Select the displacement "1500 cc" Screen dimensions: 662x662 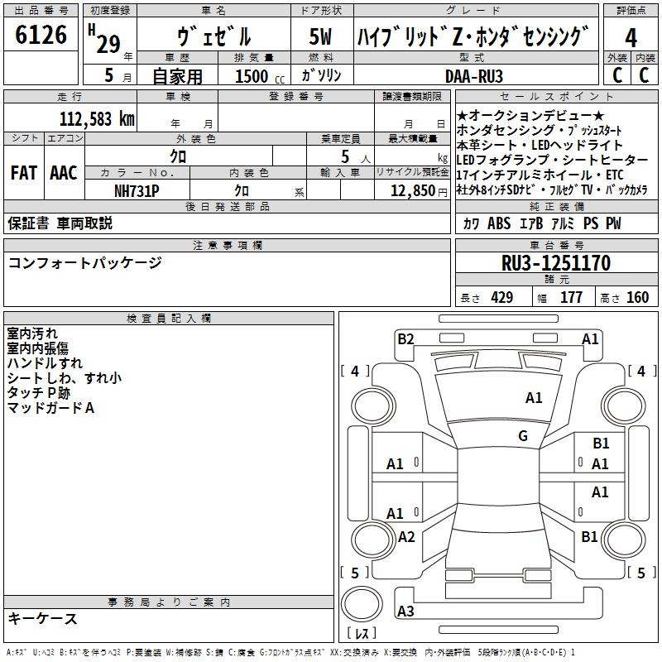tap(260, 76)
